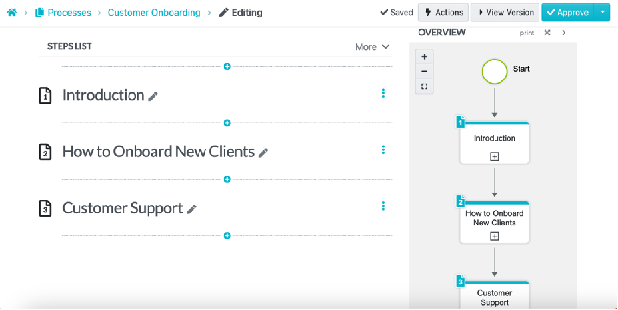Viewport: 618px width, 310px height.
Task: Expand the More dropdown in Steps List
Action: click(x=372, y=47)
